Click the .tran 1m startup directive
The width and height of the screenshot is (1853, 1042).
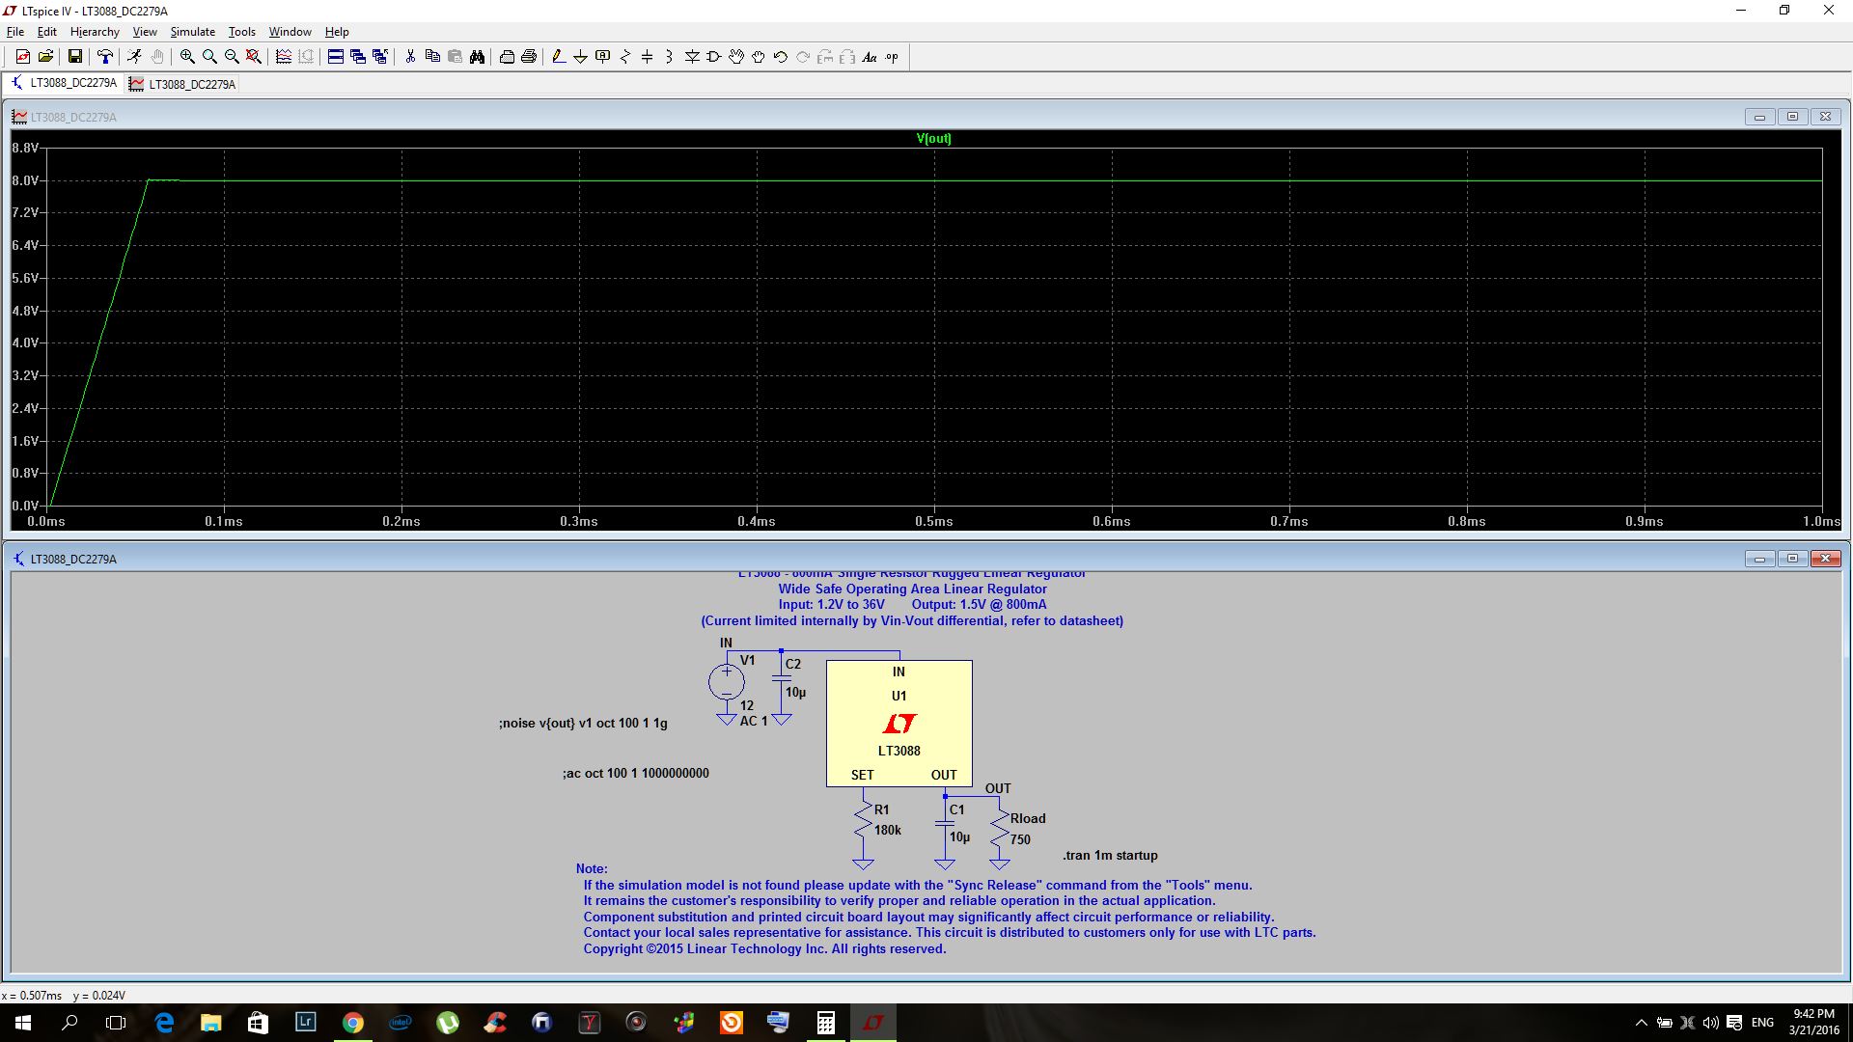click(1110, 855)
